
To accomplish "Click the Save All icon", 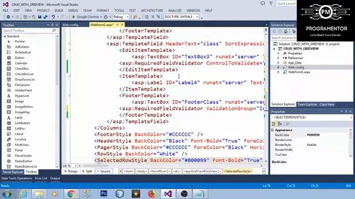I will pos(45,17).
